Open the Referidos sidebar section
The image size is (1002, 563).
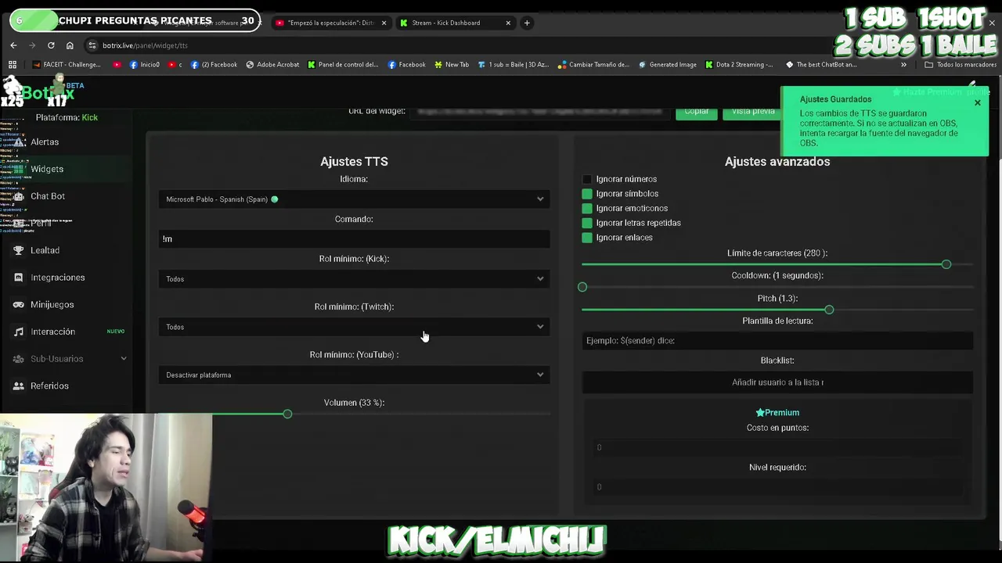pyautogui.click(x=49, y=385)
